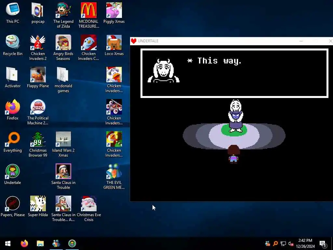The height and width of the screenshot is (250, 333).
Task: Open the Activator folder
Action: (13, 77)
